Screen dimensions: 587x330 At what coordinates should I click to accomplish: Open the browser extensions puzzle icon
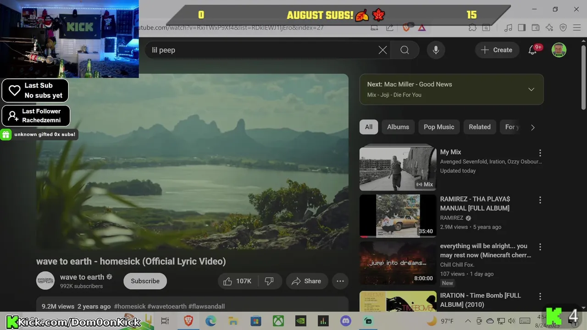472,27
